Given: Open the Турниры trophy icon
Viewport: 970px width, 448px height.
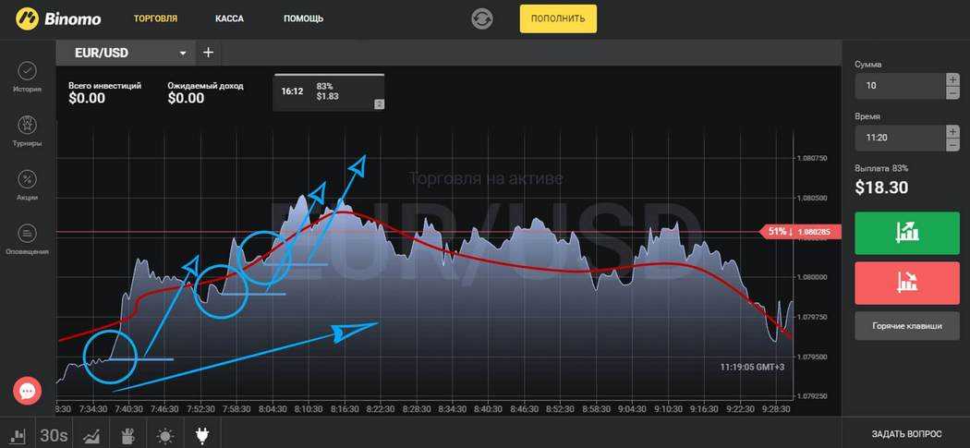Looking at the screenshot, I should (27, 128).
